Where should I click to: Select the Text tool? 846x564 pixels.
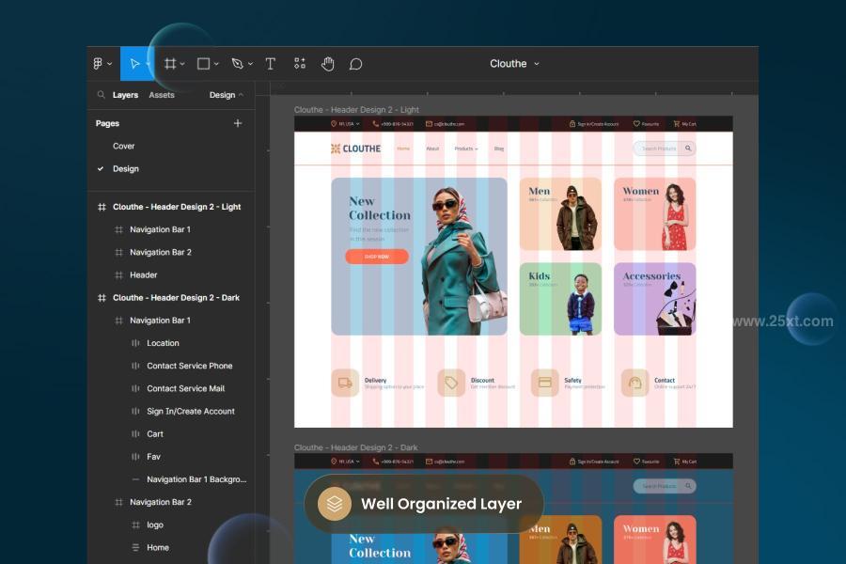pyautogui.click(x=271, y=64)
